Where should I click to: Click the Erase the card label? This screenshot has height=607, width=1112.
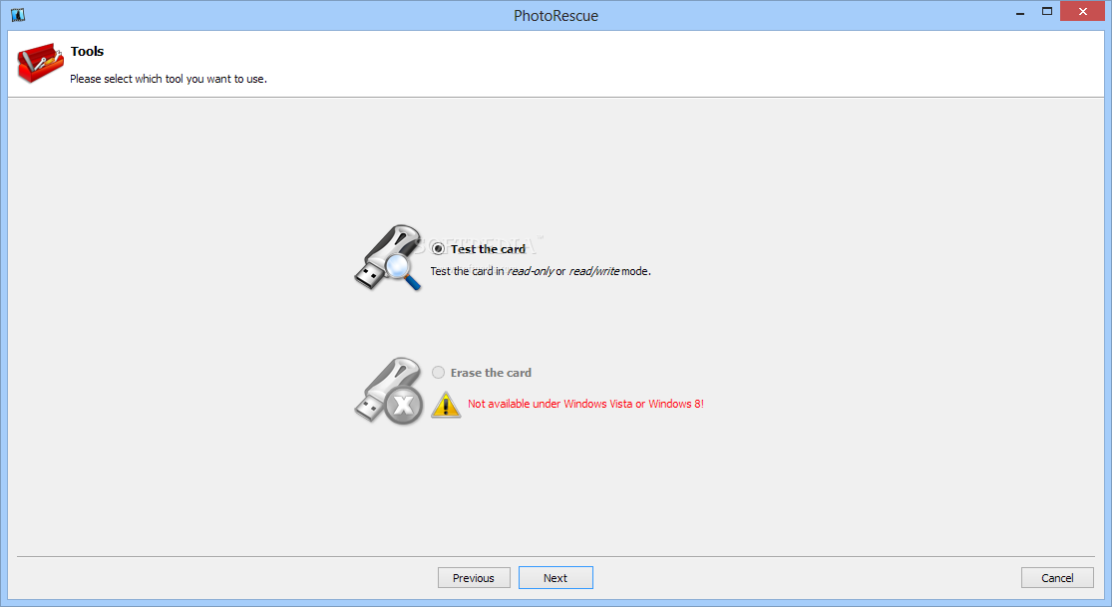491,373
